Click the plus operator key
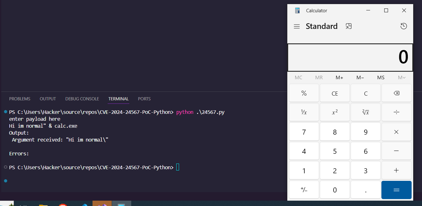This screenshot has width=422, height=206. 397,170
